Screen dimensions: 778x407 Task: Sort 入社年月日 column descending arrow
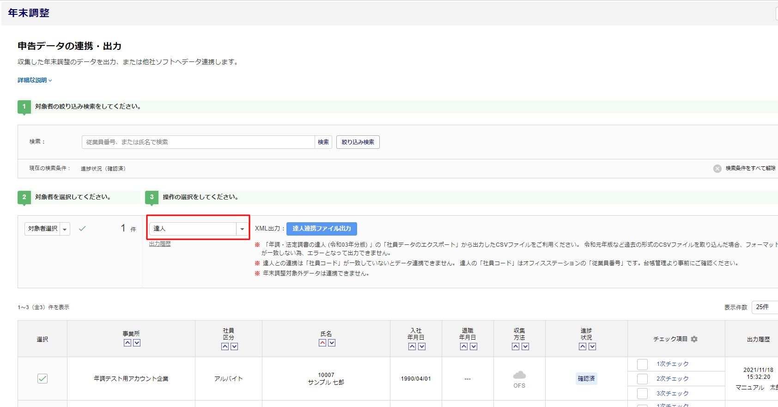point(422,346)
